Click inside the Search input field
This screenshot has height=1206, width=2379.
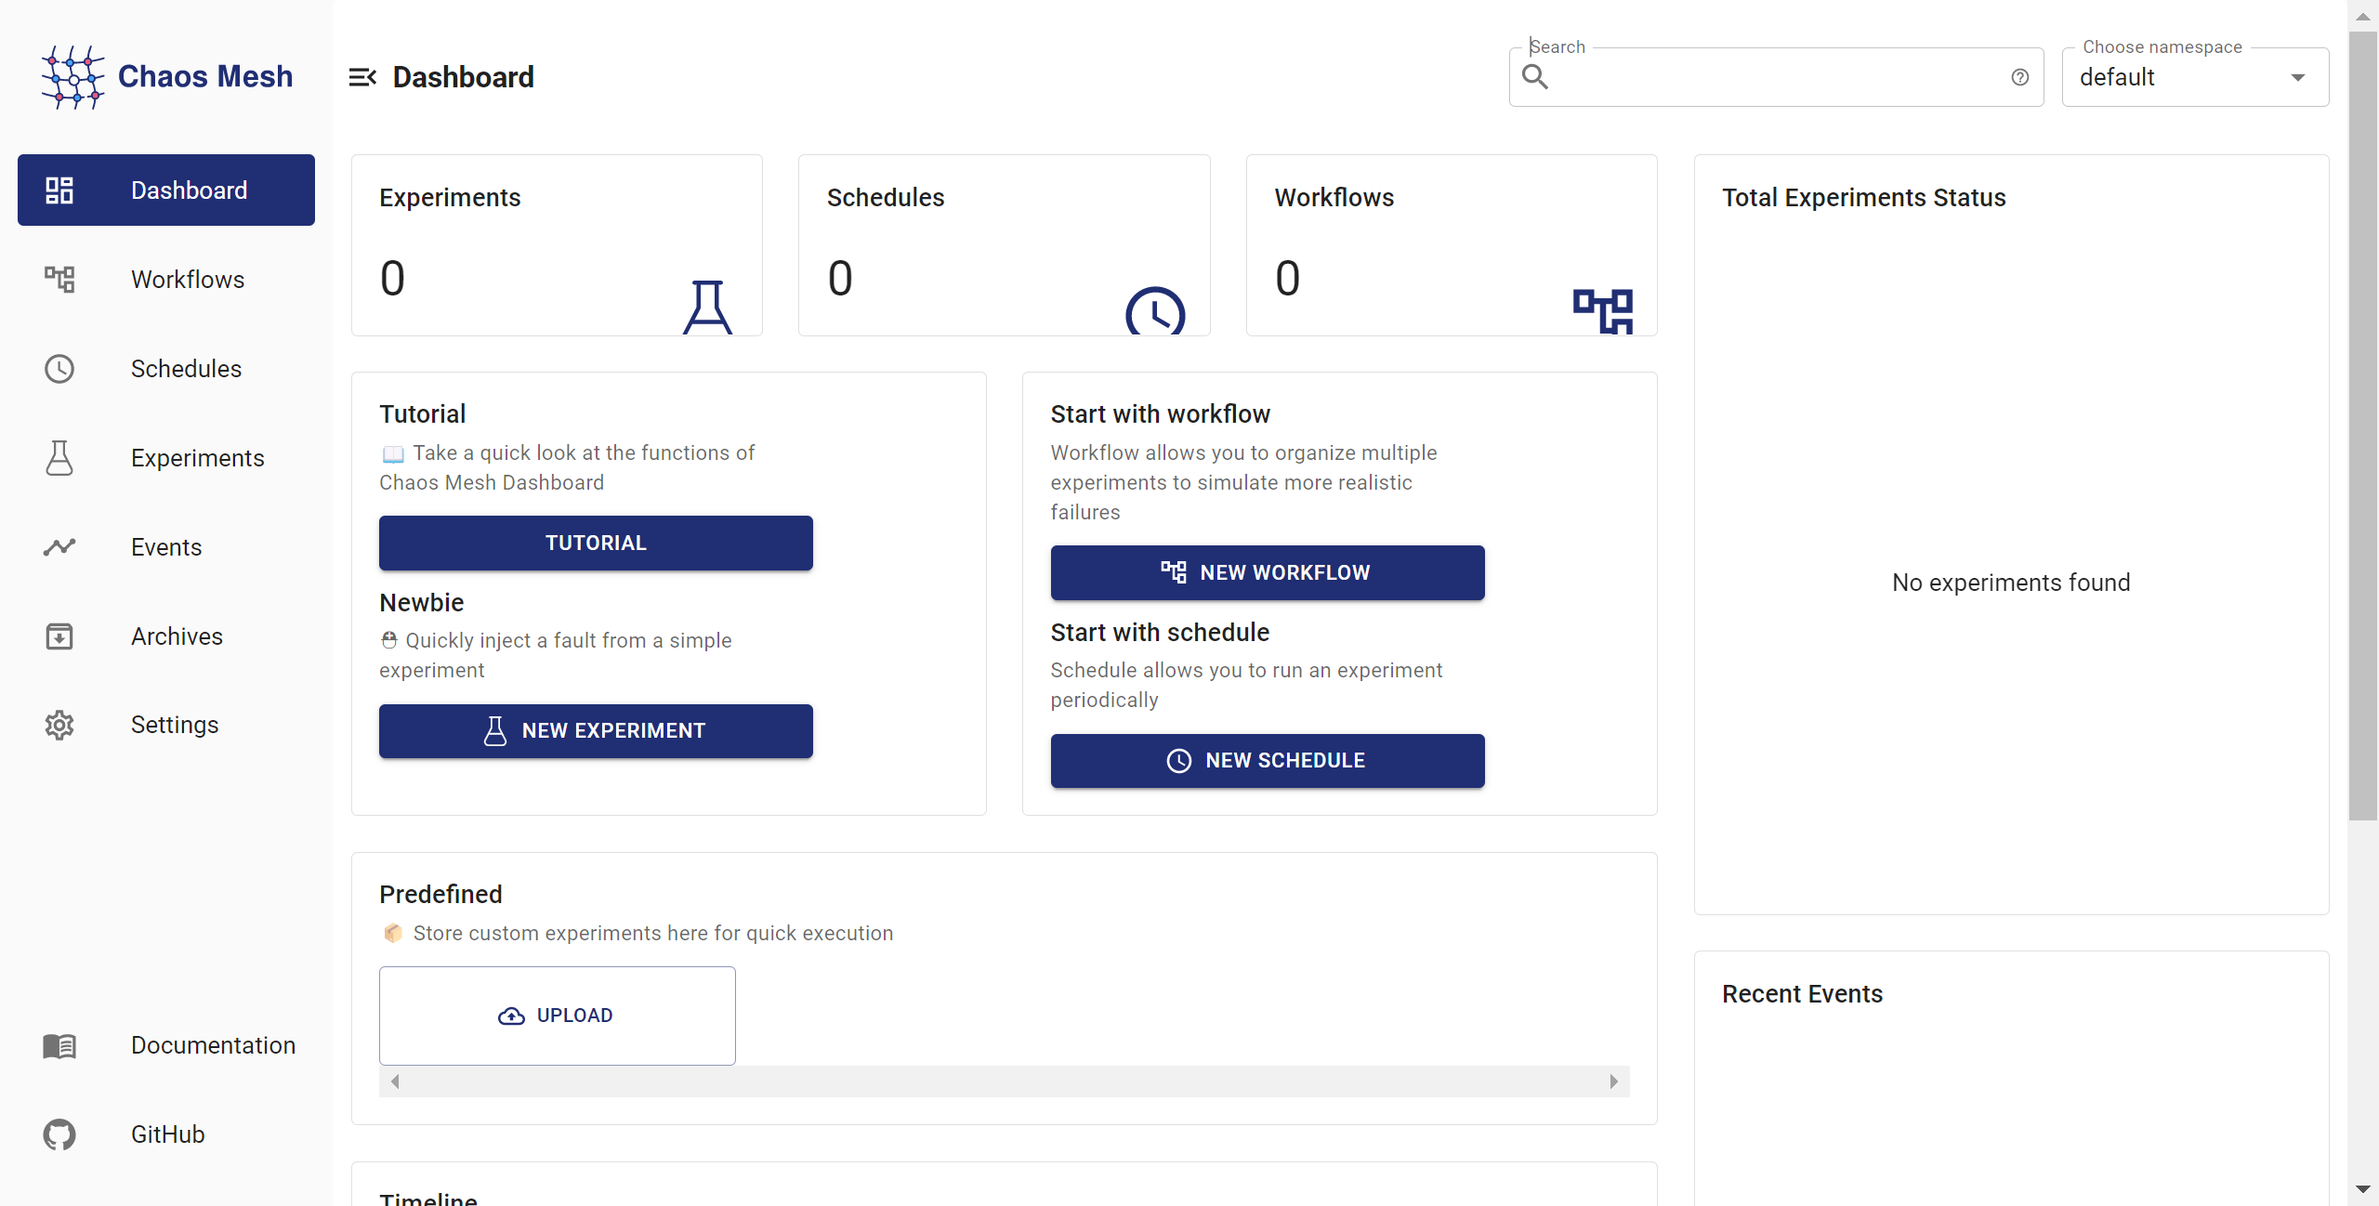coord(1775,77)
